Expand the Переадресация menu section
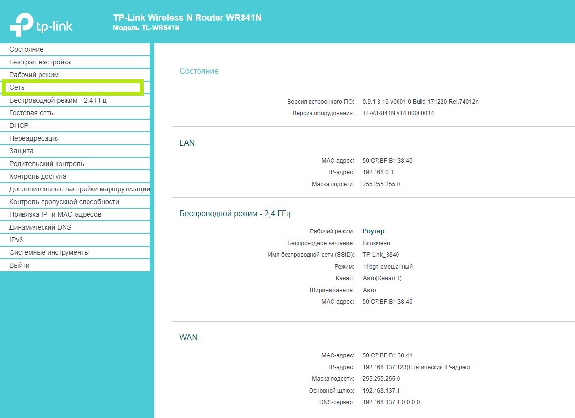The image size is (575, 418). 34,138
